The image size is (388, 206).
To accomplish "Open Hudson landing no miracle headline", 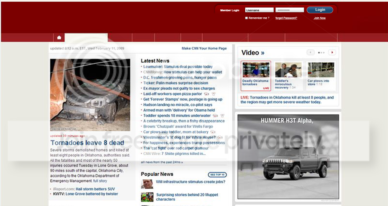I will coord(178,105).
